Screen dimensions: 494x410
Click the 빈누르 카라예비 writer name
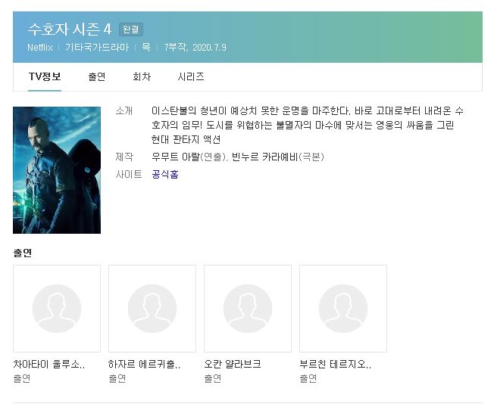click(x=264, y=157)
